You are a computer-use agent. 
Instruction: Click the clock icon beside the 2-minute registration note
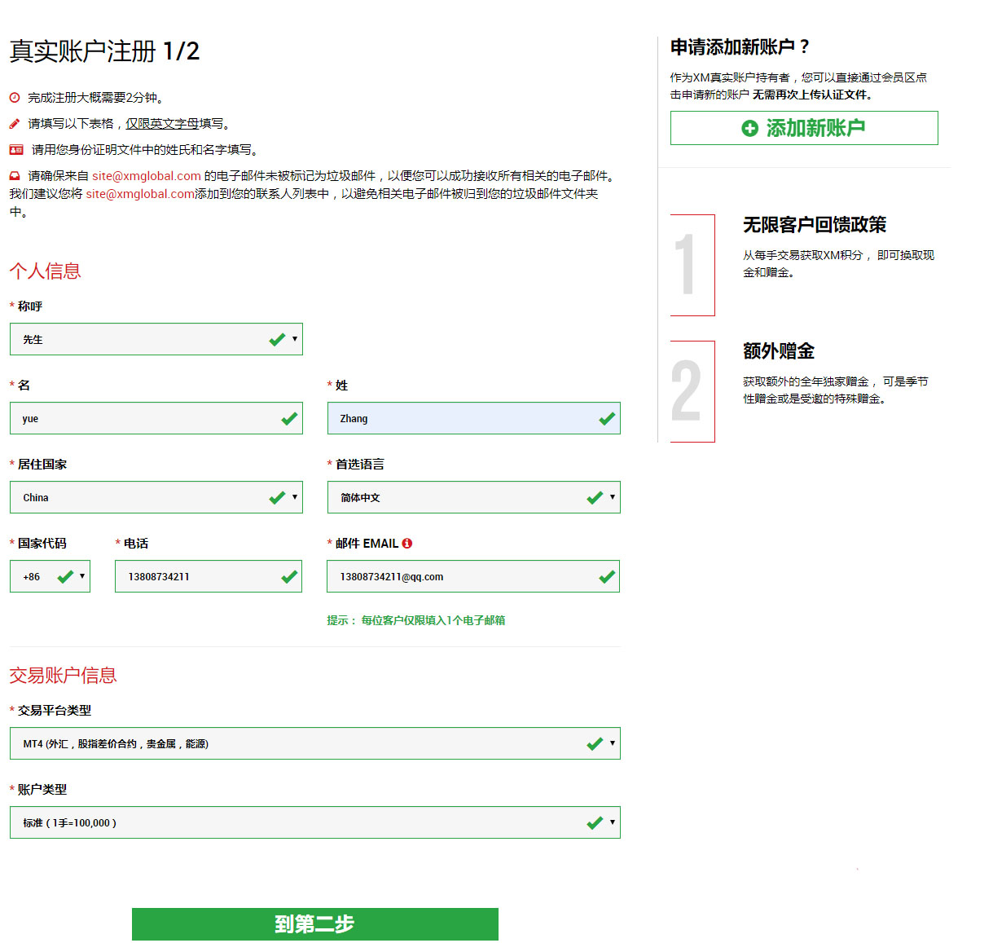pos(15,98)
